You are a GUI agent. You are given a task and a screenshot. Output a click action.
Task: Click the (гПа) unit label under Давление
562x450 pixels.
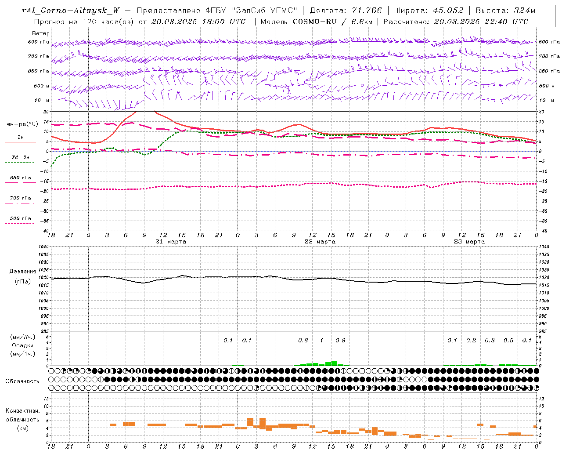[x=23, y=282]
